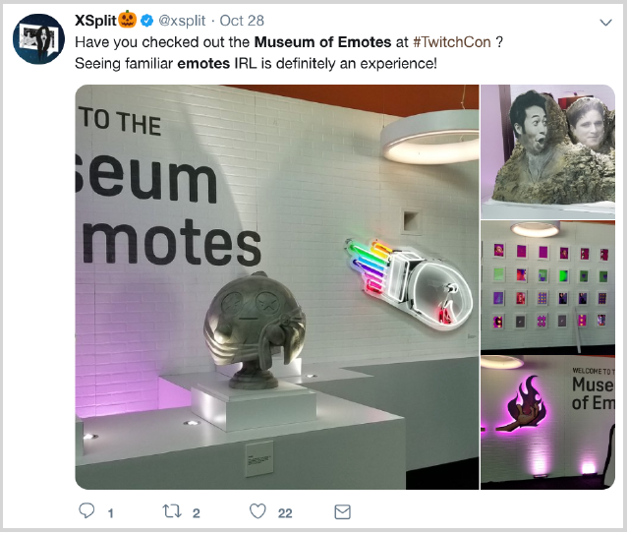Click the @xsplit handle
628x534 pixels.
tap(182, 21)
